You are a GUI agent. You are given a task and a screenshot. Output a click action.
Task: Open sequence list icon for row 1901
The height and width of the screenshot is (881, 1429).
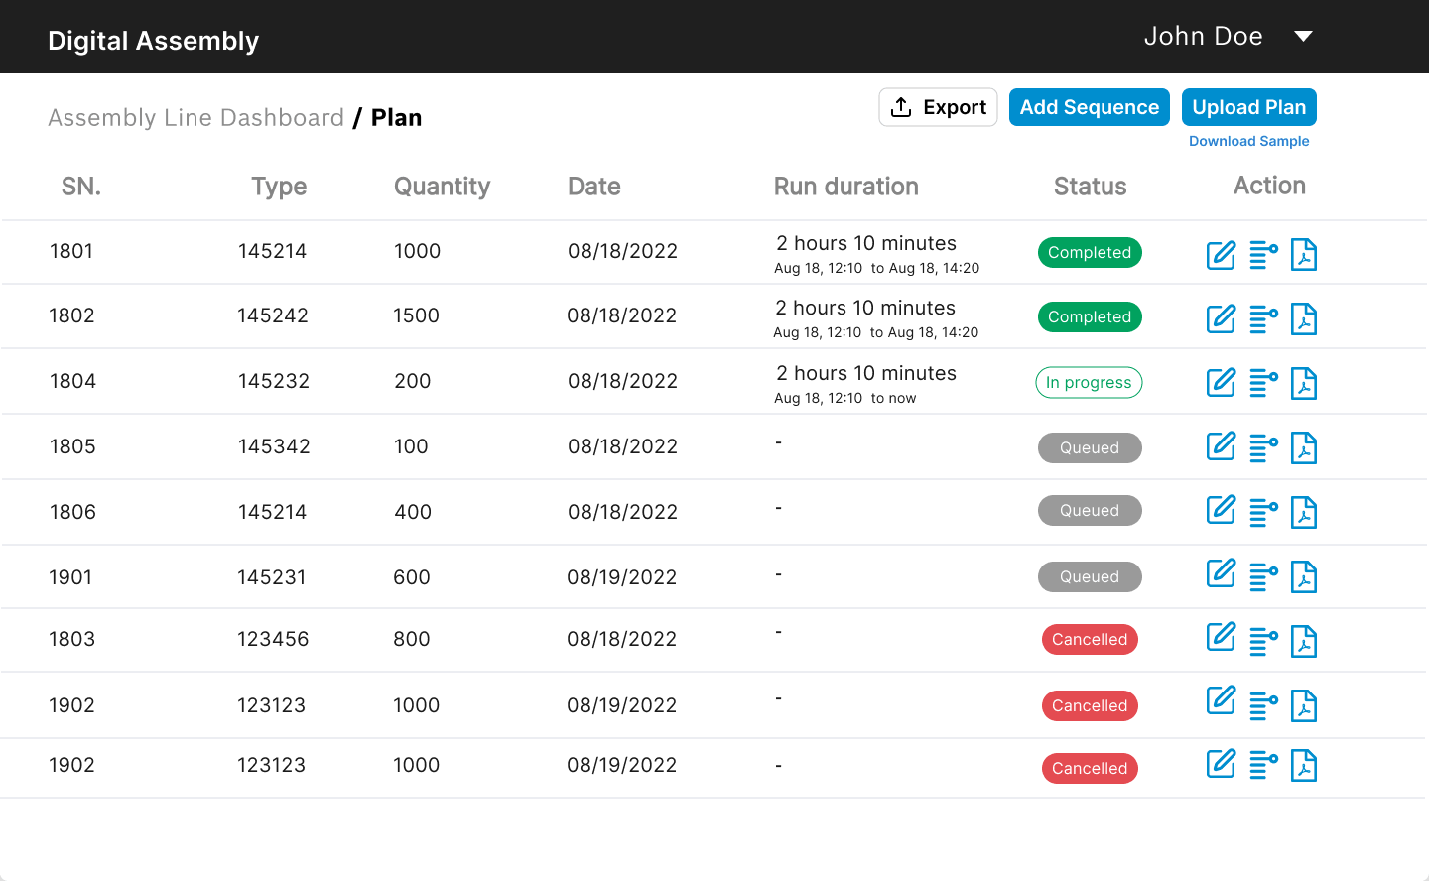[x=1262, y=576]
